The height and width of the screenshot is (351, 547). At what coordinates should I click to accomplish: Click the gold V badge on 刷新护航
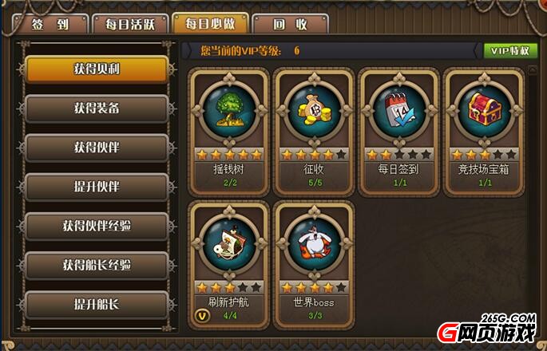click(202, 316)
